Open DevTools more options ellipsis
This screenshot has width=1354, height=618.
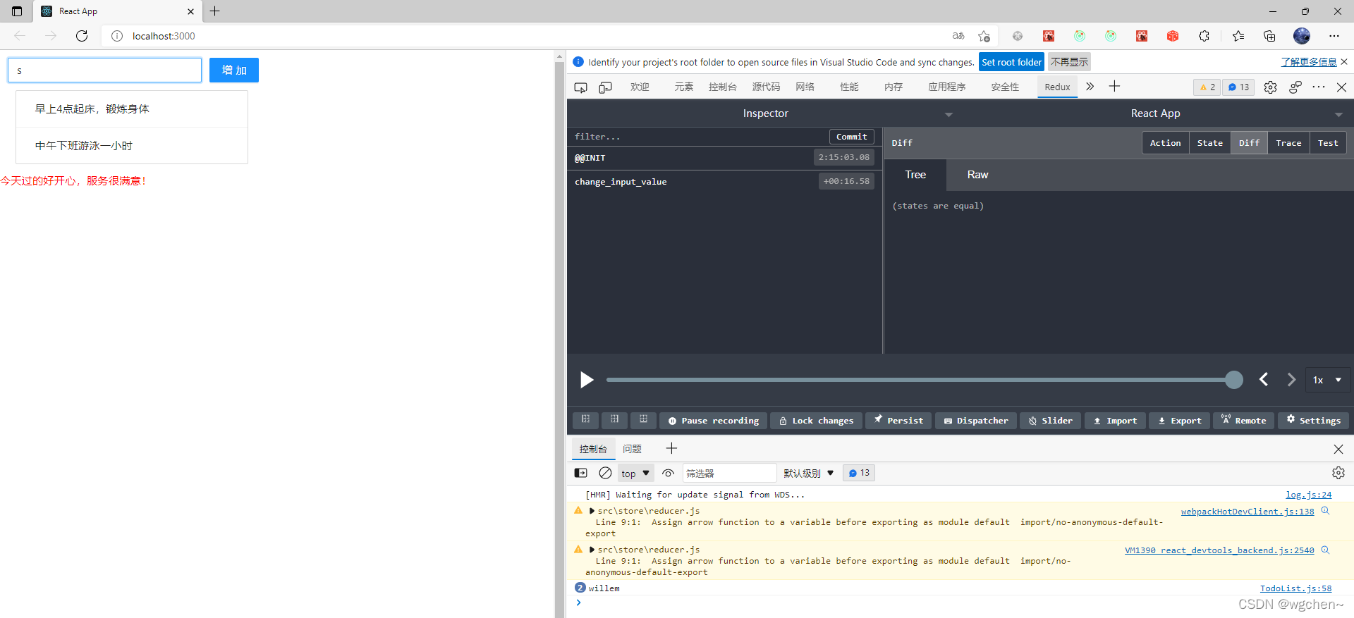click(1319, 87)
